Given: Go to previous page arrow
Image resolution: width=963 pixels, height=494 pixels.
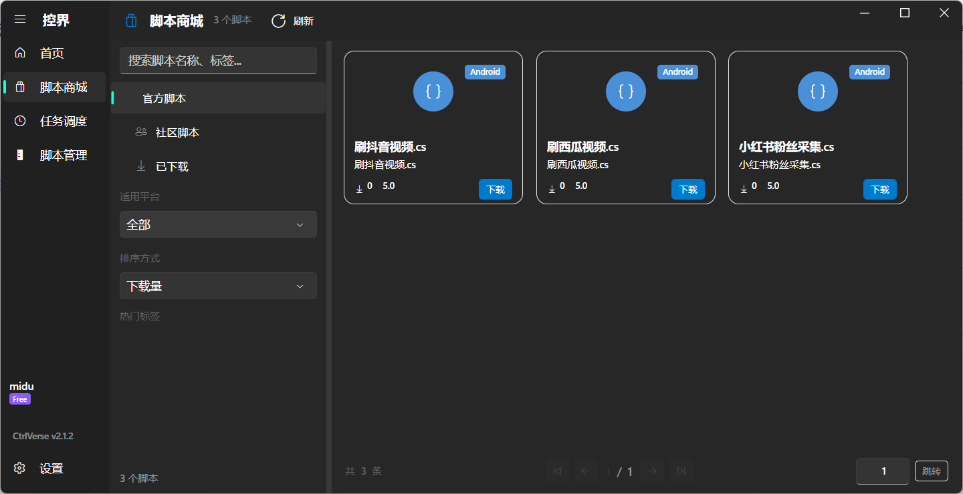Looking at the screenshot, I should click(585, 471).
